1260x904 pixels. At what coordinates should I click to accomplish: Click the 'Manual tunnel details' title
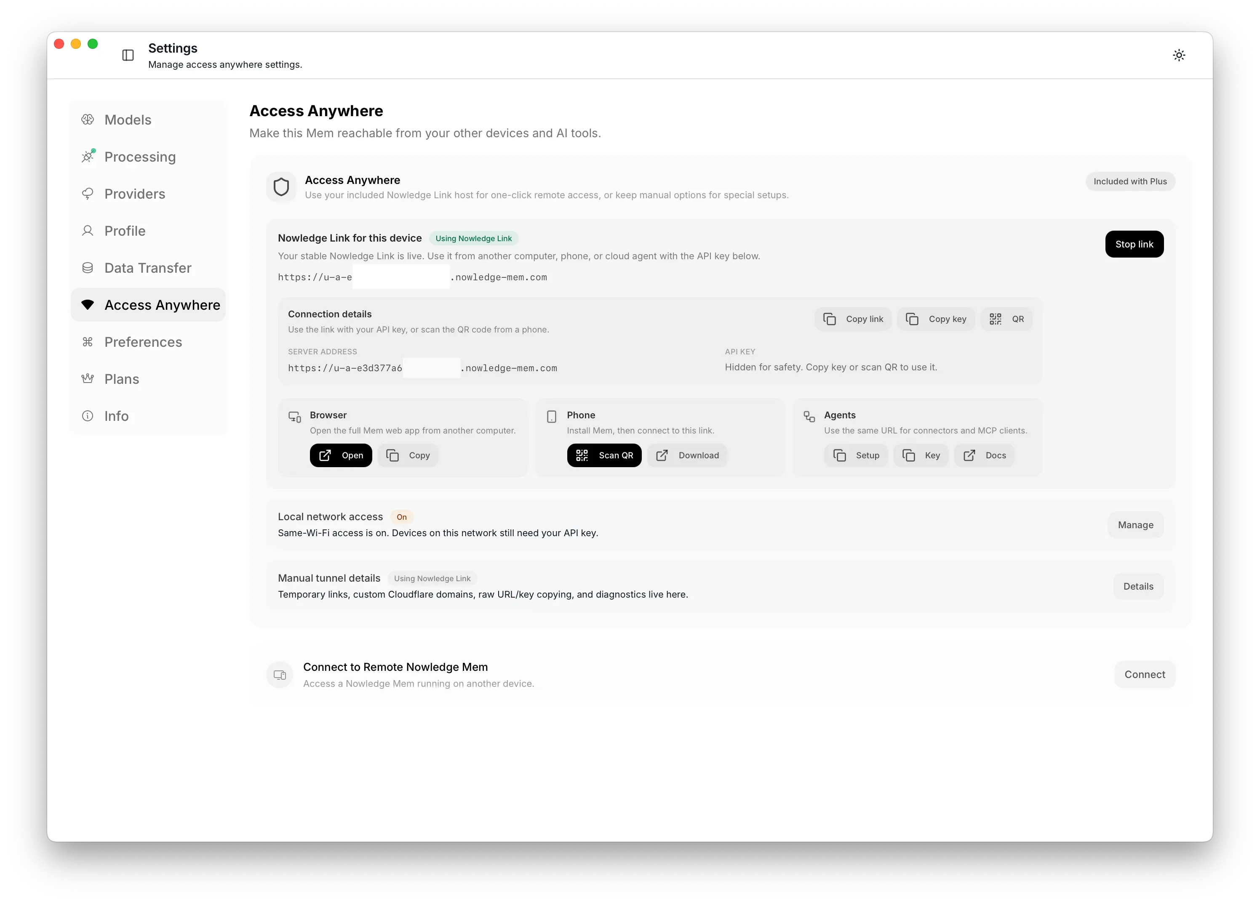pos(329,578)
